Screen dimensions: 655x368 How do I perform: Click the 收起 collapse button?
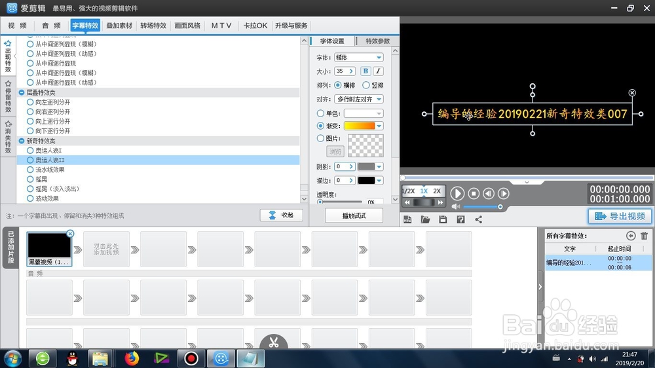pyautogui.click(x=281, y=215)
